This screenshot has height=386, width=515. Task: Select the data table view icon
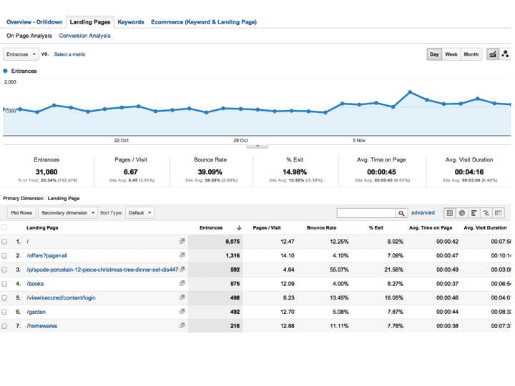450,213
